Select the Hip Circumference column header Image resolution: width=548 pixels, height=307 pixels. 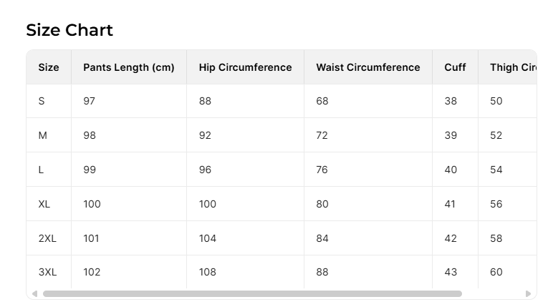[x=245, y=67]
